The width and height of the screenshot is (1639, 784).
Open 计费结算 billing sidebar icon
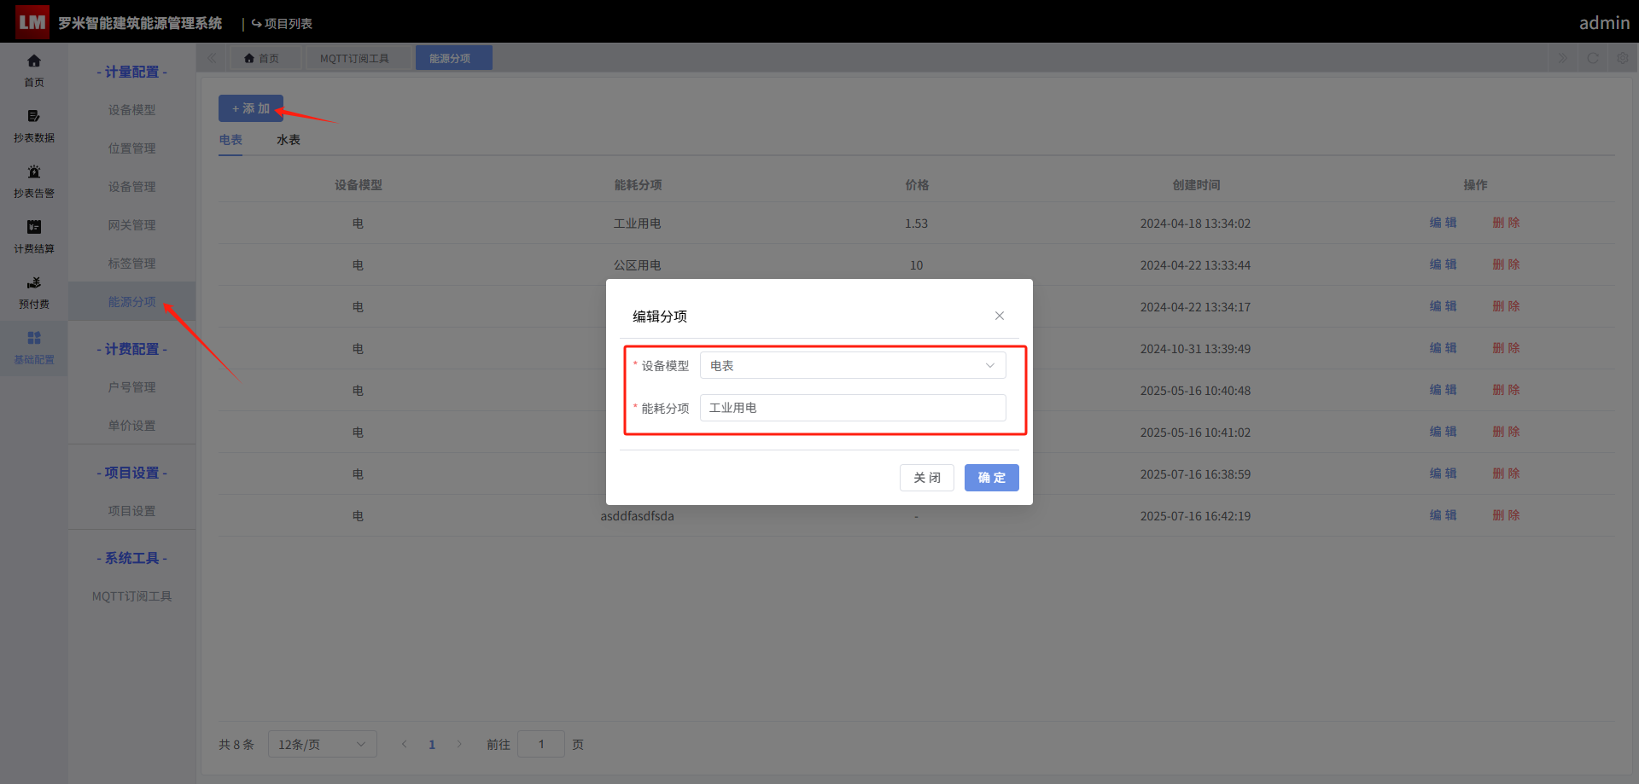click(x=34, y=236)
